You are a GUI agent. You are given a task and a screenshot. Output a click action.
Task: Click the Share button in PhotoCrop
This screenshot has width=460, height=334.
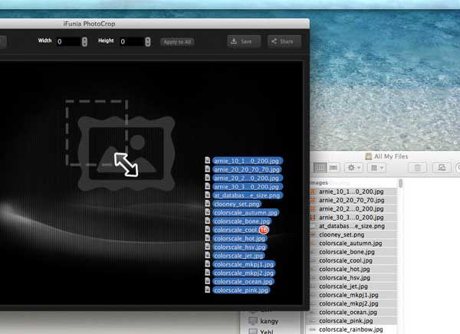(284, 41)
